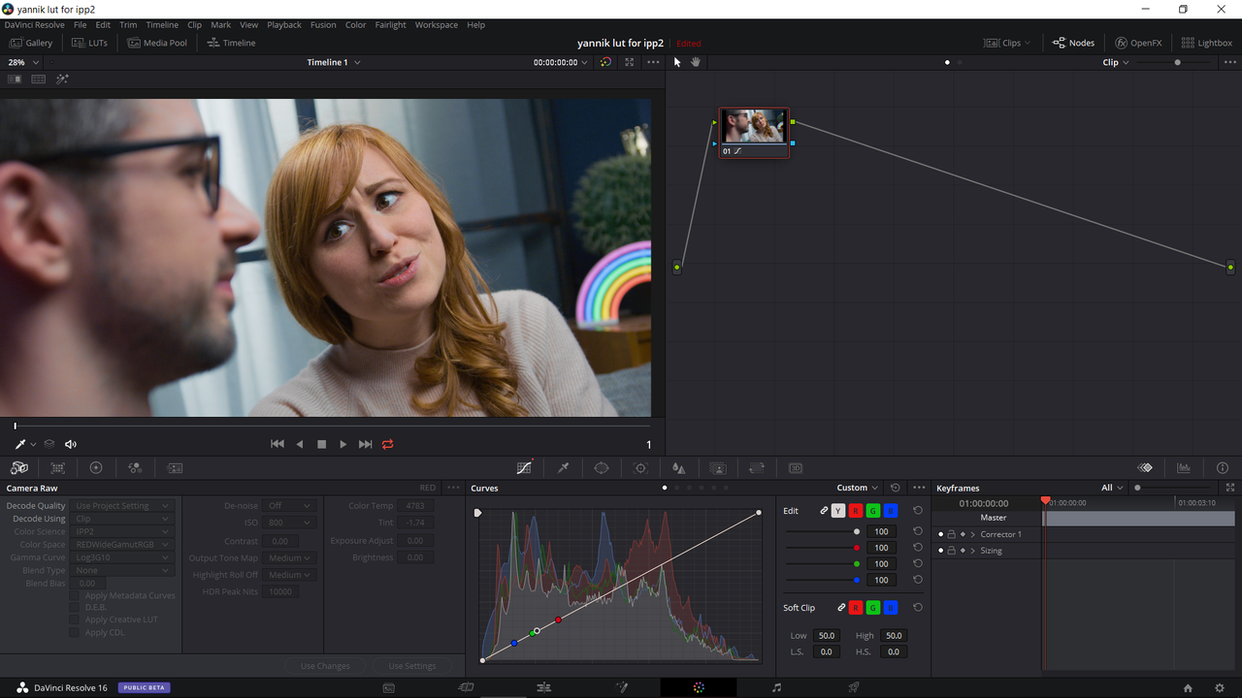Open the Lightbox view
The height and width of the screenshot is (698, 1242).
pyautogui.click(x=1207, y=43)
